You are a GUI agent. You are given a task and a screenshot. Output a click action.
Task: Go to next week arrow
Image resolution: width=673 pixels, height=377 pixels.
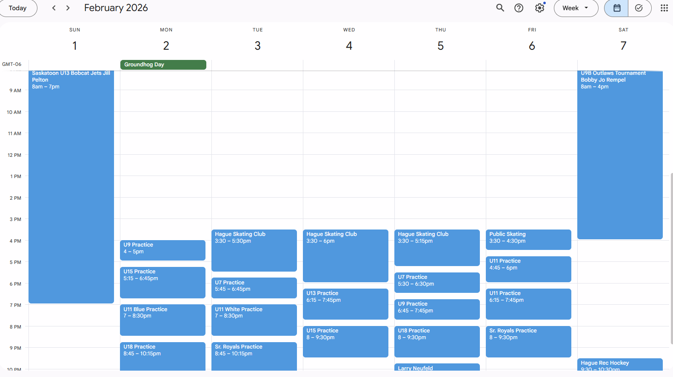(68, 8)
